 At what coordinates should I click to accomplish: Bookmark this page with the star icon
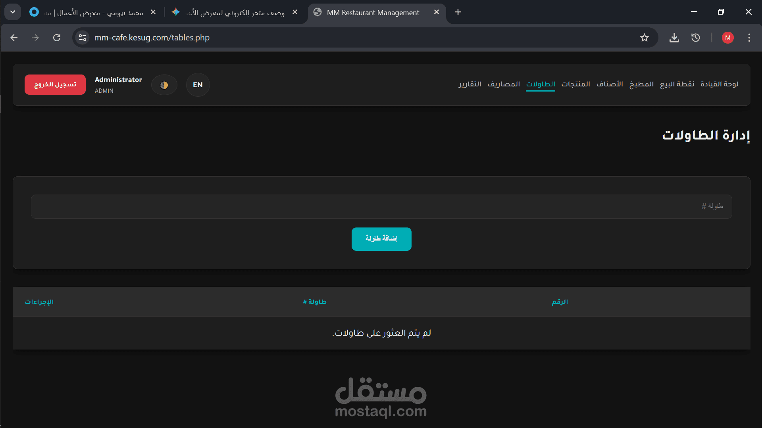[x=644, y=38]
